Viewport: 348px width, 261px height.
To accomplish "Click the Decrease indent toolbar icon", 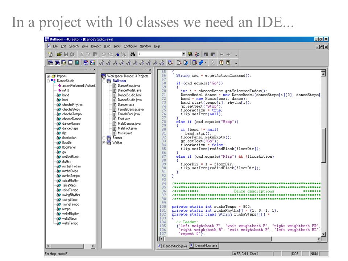I will [213, 54].
